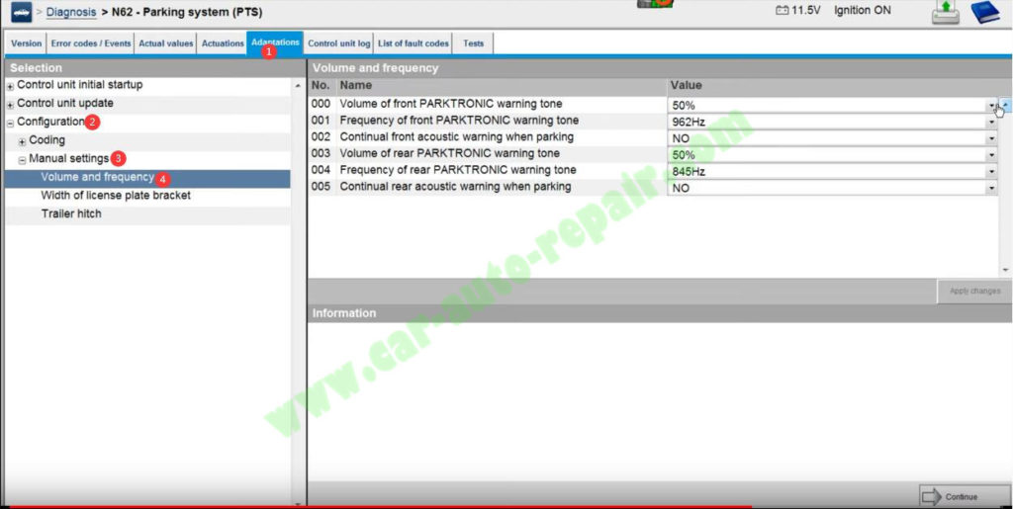This screenshot has height=509, width=1013.
Task: Expand the Control unit update node
Action: click(x=10, y=104)
